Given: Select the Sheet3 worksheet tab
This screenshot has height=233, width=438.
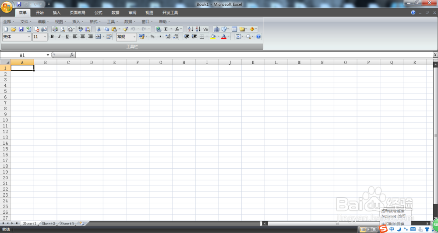Looking at the screenshot, I should (x=67, y=223).
